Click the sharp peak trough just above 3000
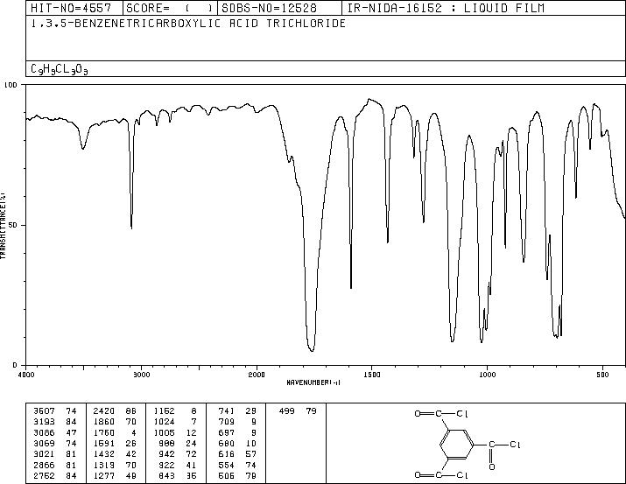 131,228
